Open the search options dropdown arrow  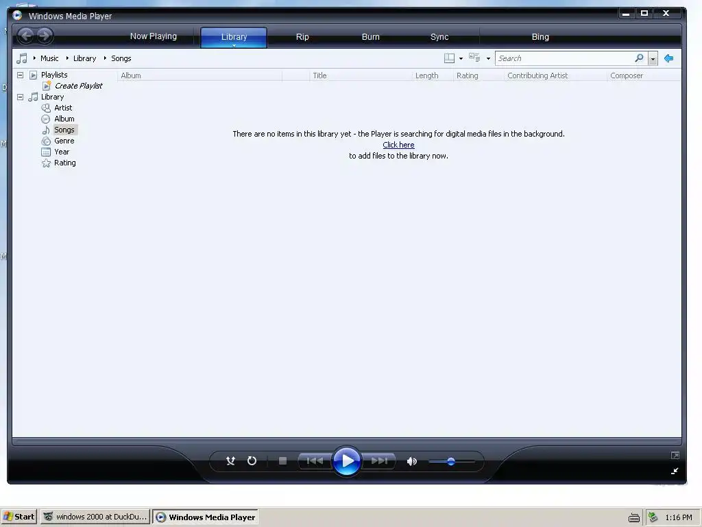pyautogui.click(x=653, y=58)
